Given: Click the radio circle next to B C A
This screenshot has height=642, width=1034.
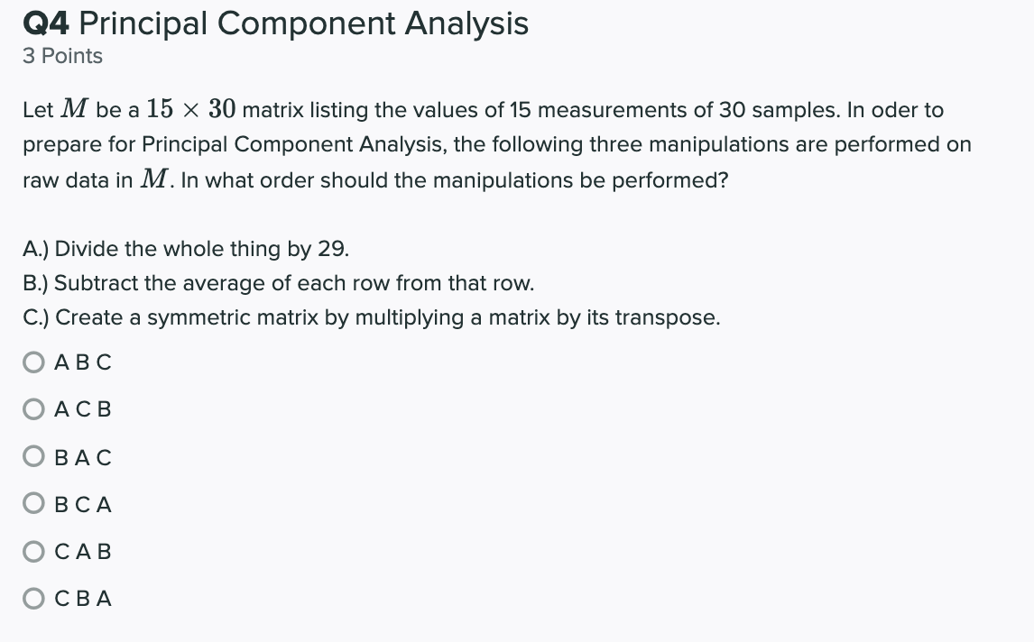Looking at the screenshot, I should [33, 503].
